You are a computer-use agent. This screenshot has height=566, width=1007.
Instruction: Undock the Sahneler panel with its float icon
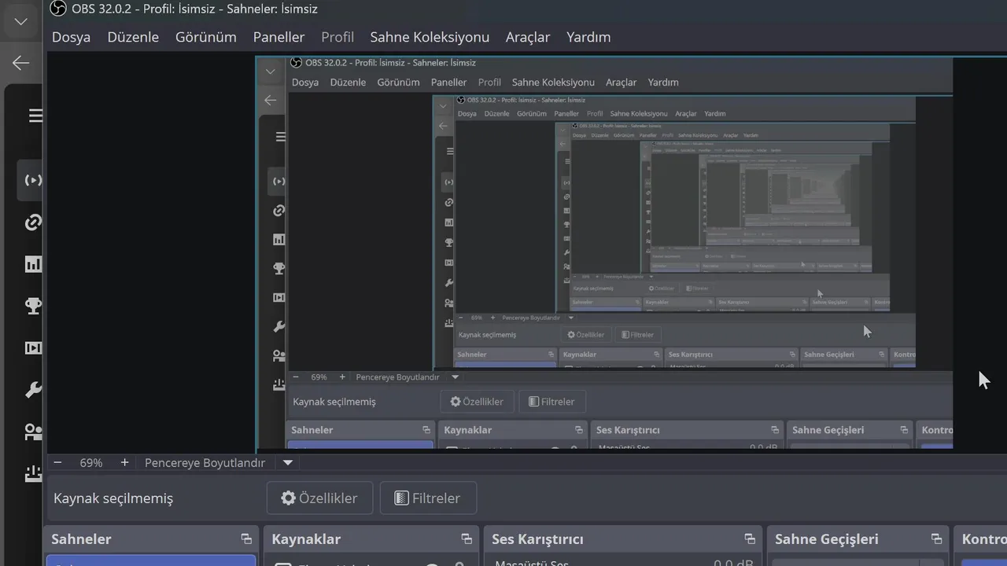(246, 539)
